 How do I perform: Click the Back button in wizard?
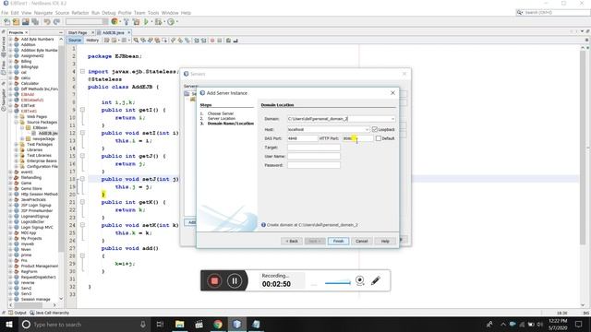292,241
